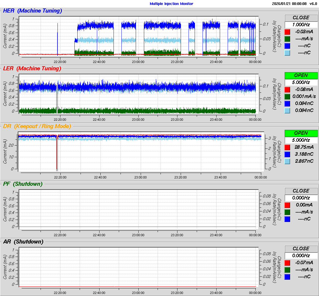319x296 pixels.
Task: Select the blue swatch beside 3.188nC in DR
Action: coord(287,154)
